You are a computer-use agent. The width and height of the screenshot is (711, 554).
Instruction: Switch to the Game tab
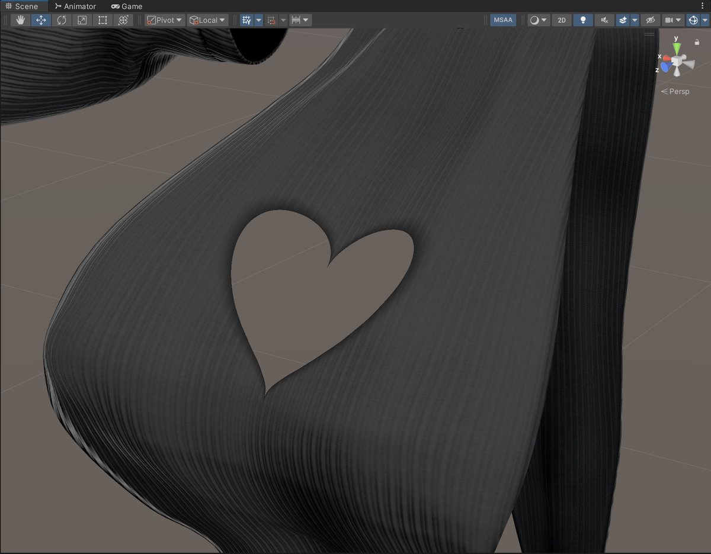127,6
